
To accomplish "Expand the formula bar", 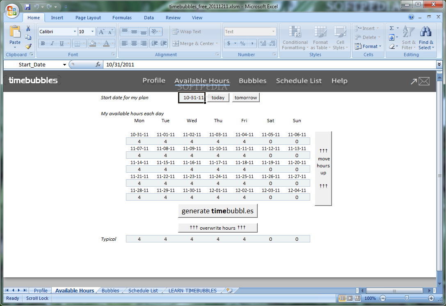I will coord(439,64).
